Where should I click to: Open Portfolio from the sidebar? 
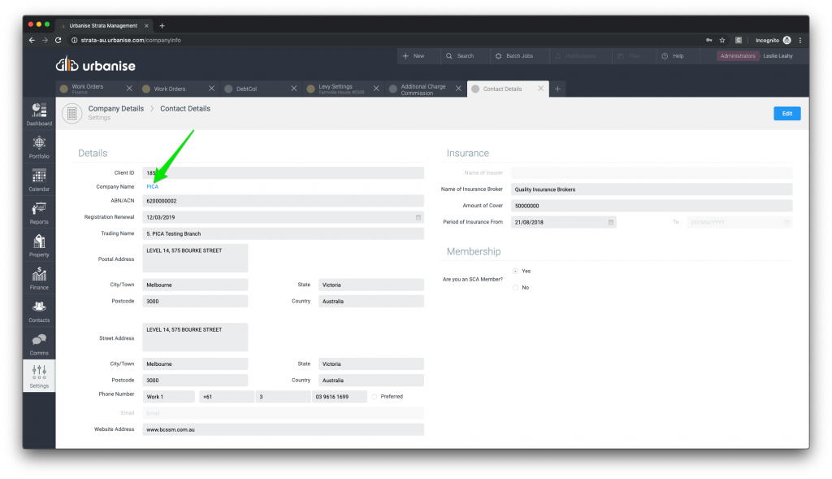tap(39, 146)
